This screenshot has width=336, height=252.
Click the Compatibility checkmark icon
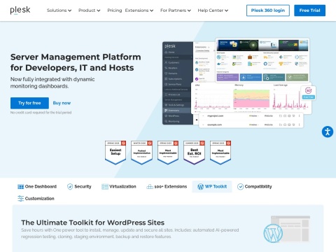(x=240, y=187)
